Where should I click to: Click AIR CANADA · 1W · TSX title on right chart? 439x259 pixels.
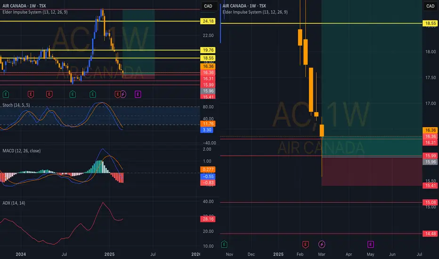point(244,6)
